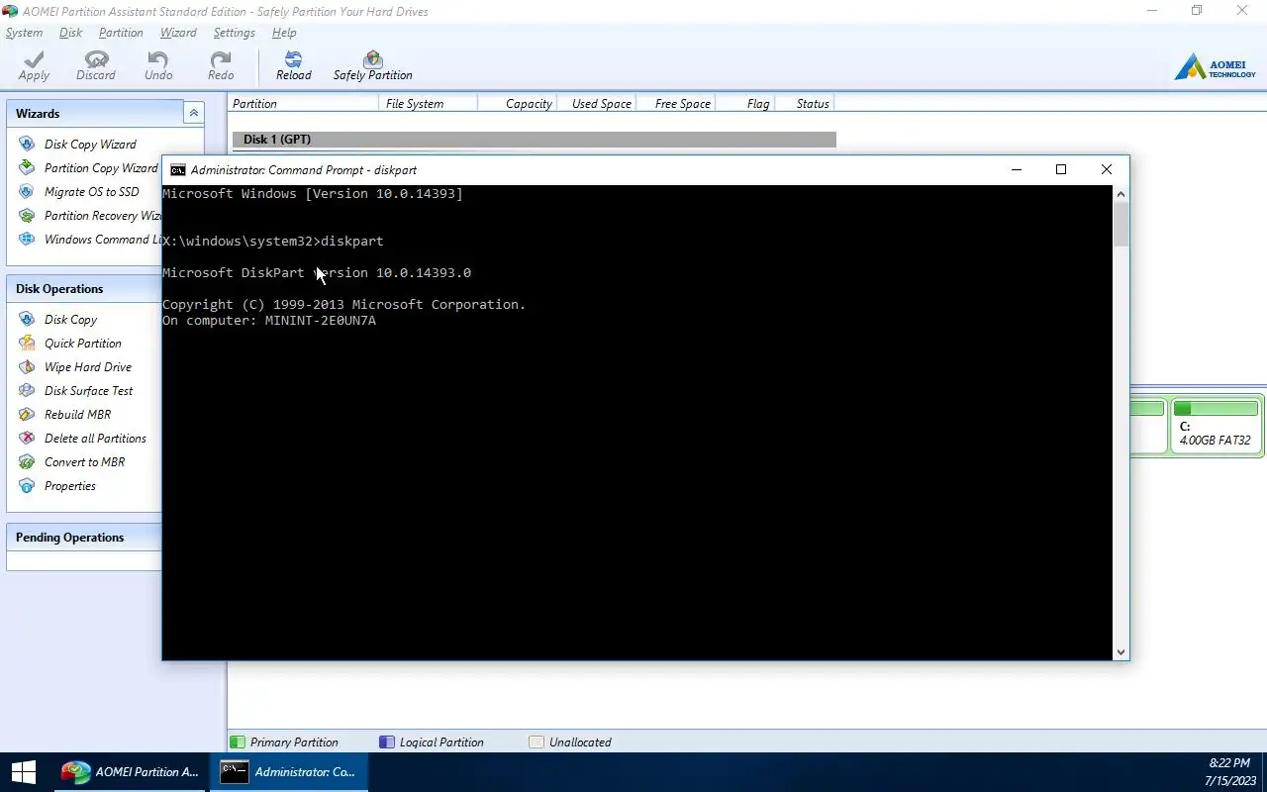Click the Delete all Partitions icon
Screen dimensions: 1267x792
26,439
